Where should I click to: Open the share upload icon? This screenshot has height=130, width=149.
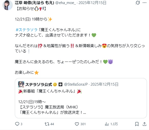tap(144, 124)
